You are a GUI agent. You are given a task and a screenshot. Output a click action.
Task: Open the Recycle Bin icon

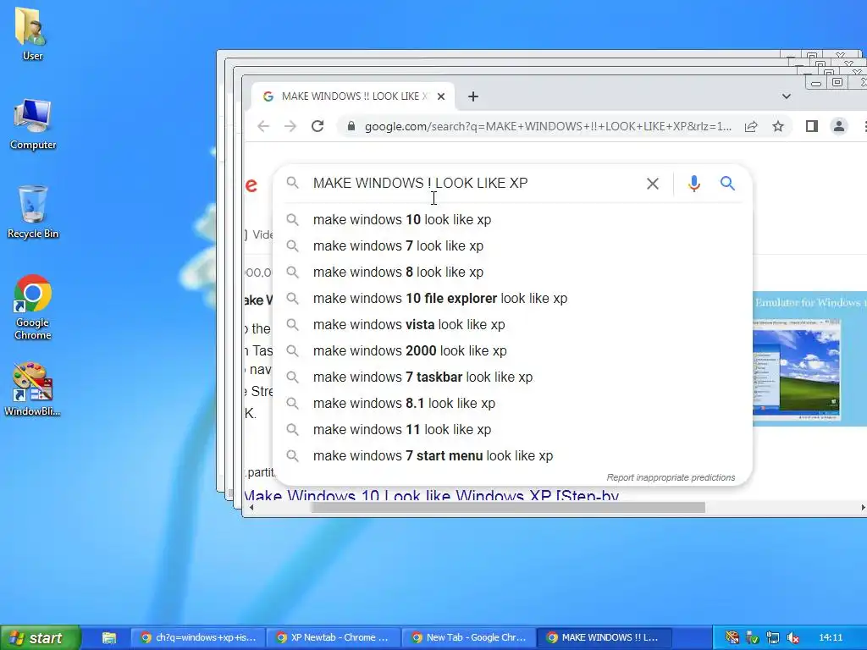pyautogui.click(x=33, y=212)
